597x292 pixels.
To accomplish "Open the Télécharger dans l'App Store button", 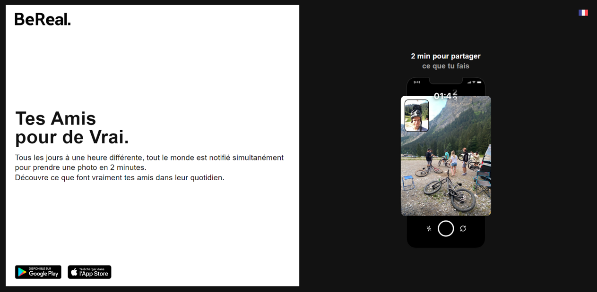I will click(x=89, y=272).
